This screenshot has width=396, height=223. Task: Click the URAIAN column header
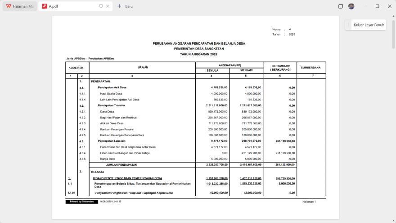pyautogui.click(x=143, y=68)
